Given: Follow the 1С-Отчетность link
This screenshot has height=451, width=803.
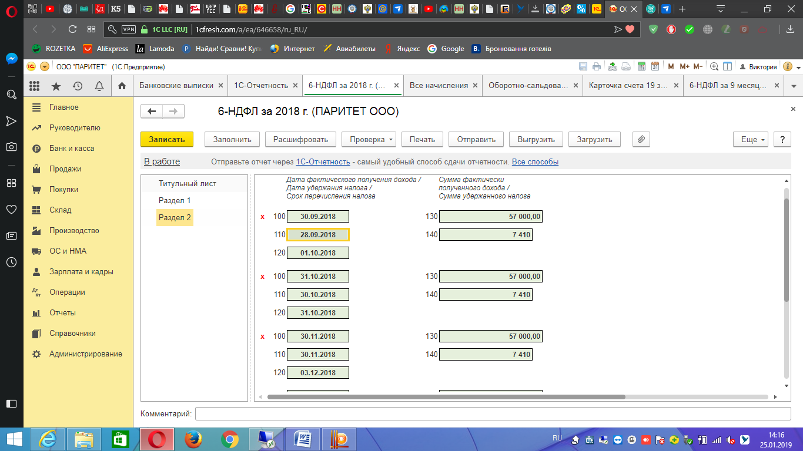Looking at the screenshot, I should 323,161.
